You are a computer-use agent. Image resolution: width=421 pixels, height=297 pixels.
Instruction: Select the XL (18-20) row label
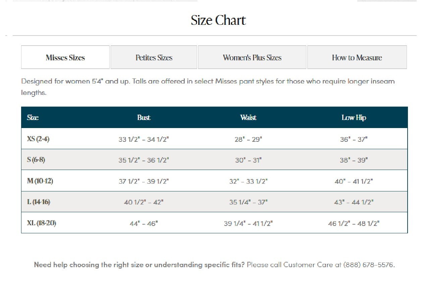point(42,223)
